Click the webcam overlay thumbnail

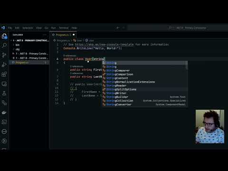pyautogui.click(x=210, y=127)
